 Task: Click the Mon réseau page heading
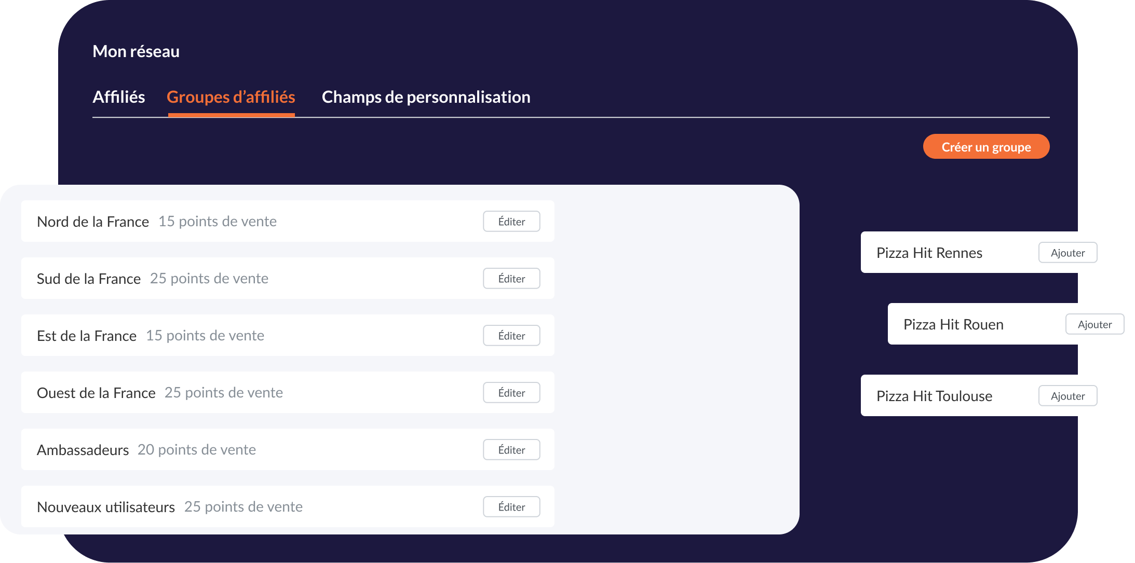pyautogui.click(x=136, y=51)
